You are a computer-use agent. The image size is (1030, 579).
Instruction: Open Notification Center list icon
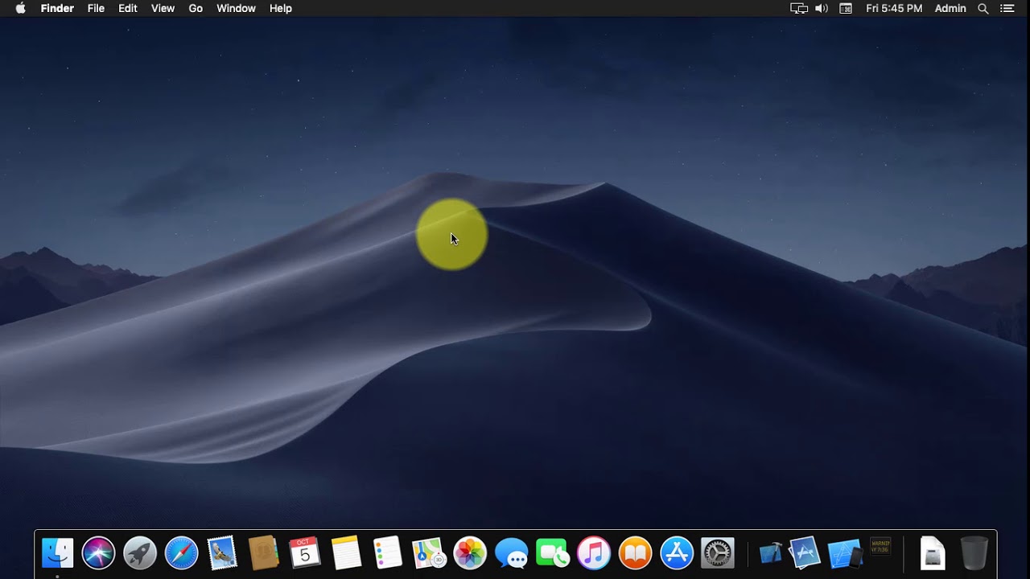(1007, 8)
